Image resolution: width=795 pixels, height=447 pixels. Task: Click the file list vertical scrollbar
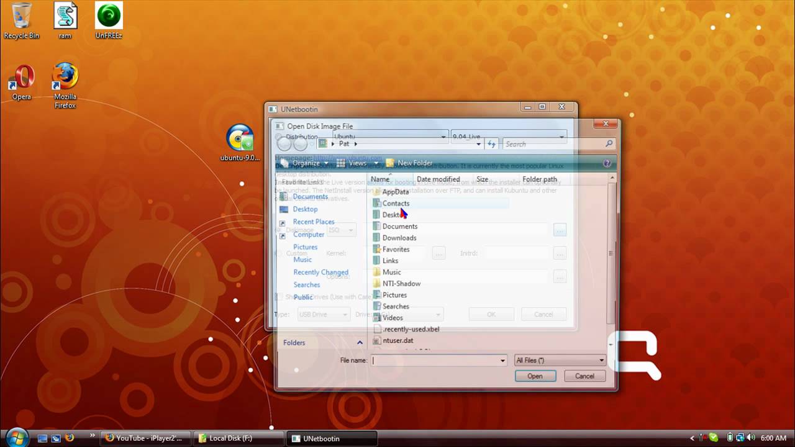coord(611,253)
